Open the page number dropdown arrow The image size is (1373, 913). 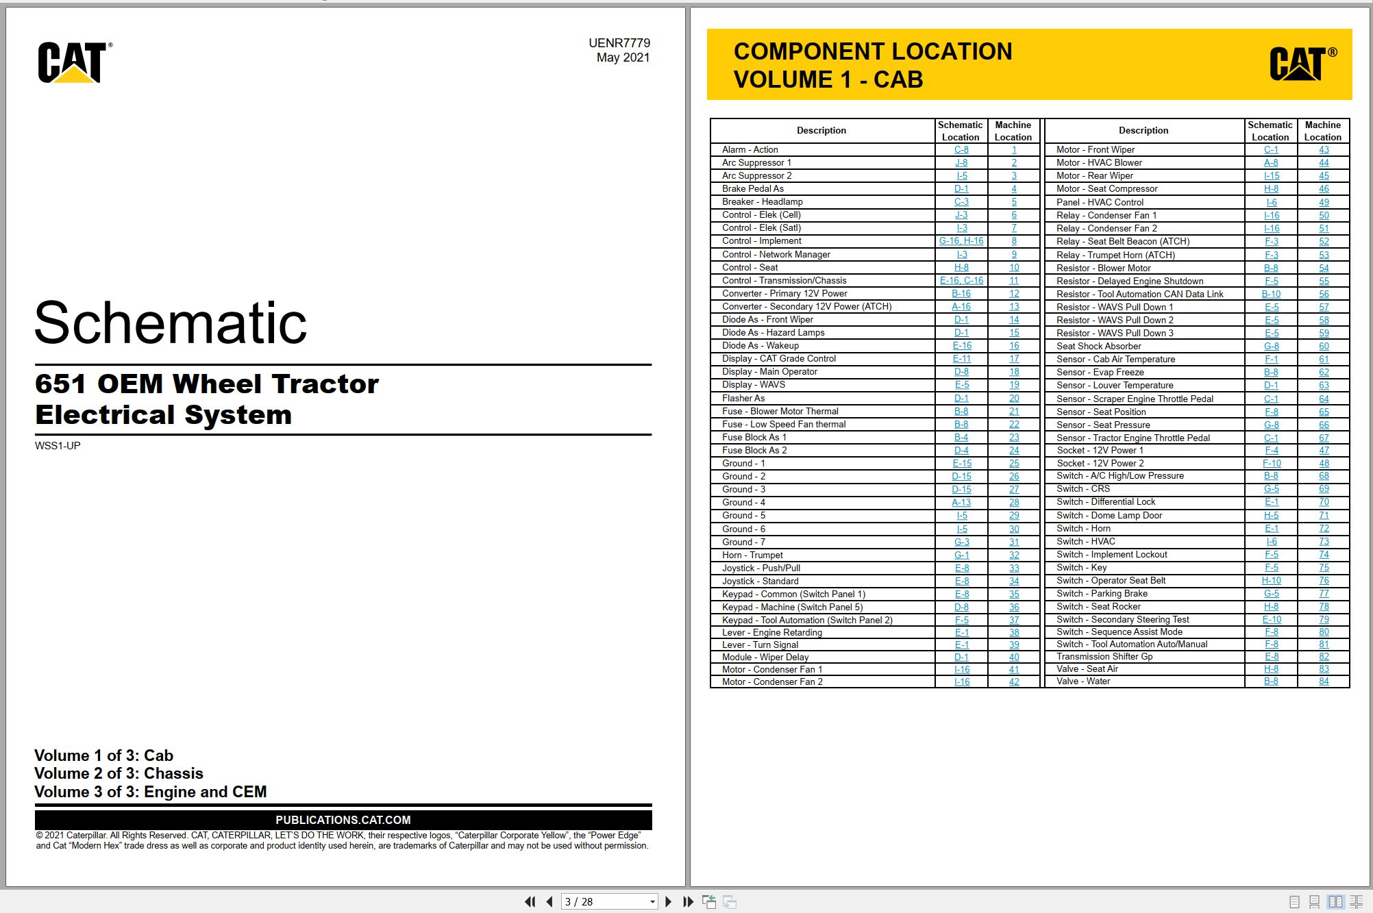pos(652,902)
